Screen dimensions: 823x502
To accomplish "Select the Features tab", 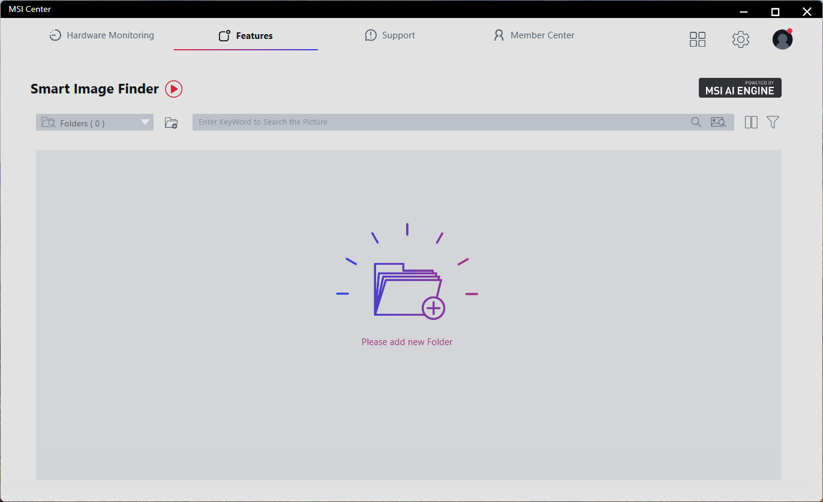I will coord(246,36).
